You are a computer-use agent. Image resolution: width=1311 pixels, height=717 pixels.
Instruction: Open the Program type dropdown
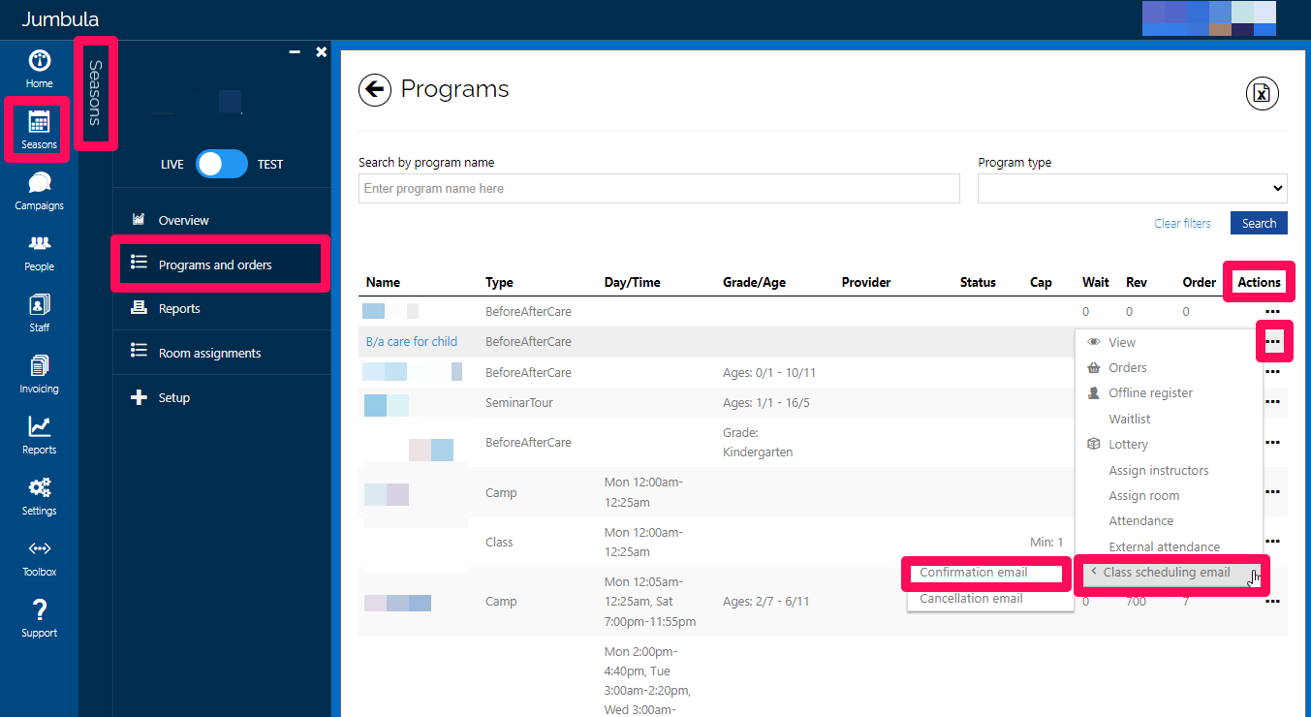click(x=1132, y=188)
